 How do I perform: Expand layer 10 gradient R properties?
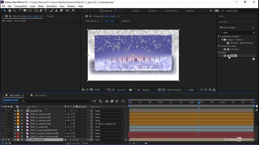pyautogui.click(x=15, y=111)
